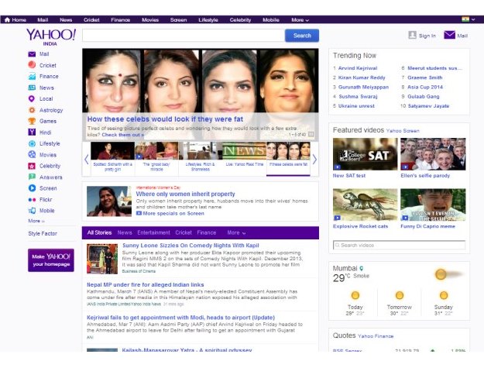Open Celebrity in the top navigation bar

[240, 20]
